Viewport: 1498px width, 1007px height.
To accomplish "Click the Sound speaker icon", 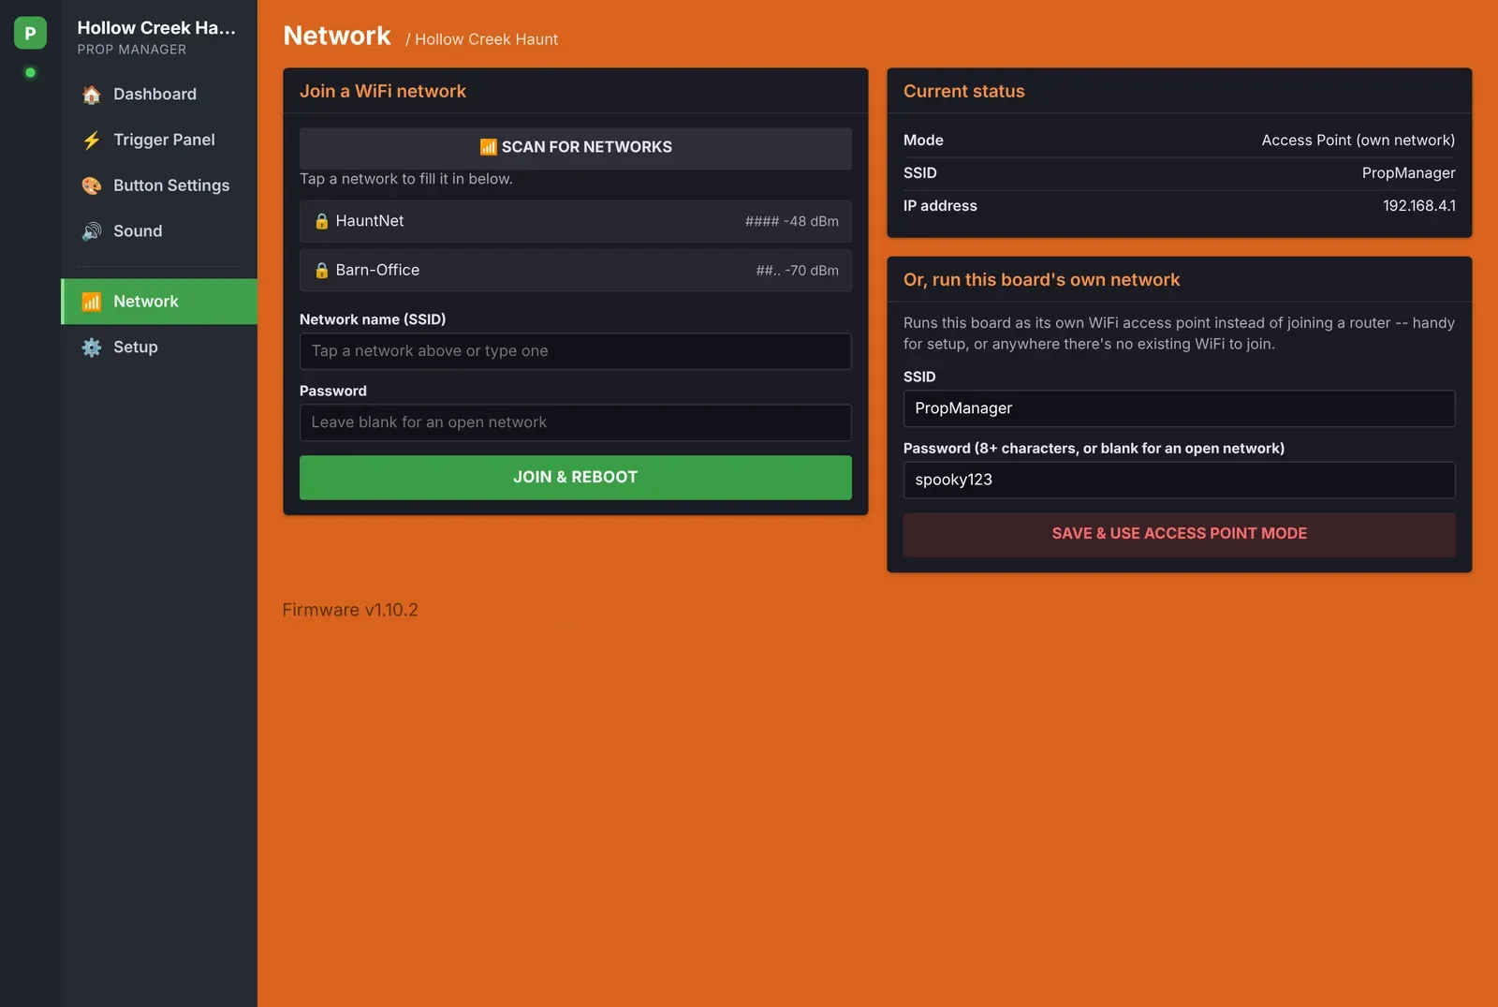I will pyautogui.click(x=91, y=231).
